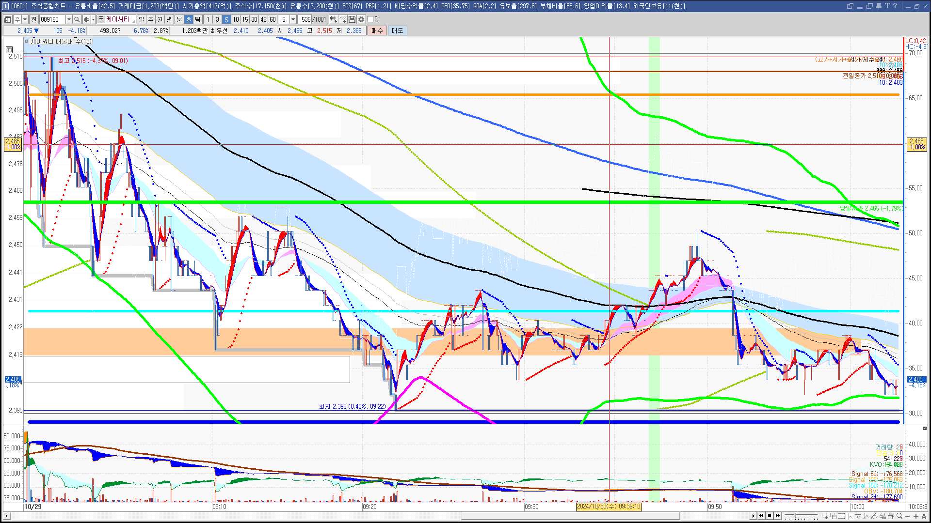Click the 535 bar count input field
This screenshot has width=931, height=523.
(305, 19)
